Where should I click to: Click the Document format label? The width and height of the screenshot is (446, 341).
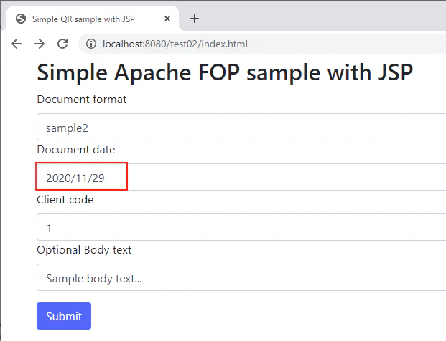(x=82, y=100)
